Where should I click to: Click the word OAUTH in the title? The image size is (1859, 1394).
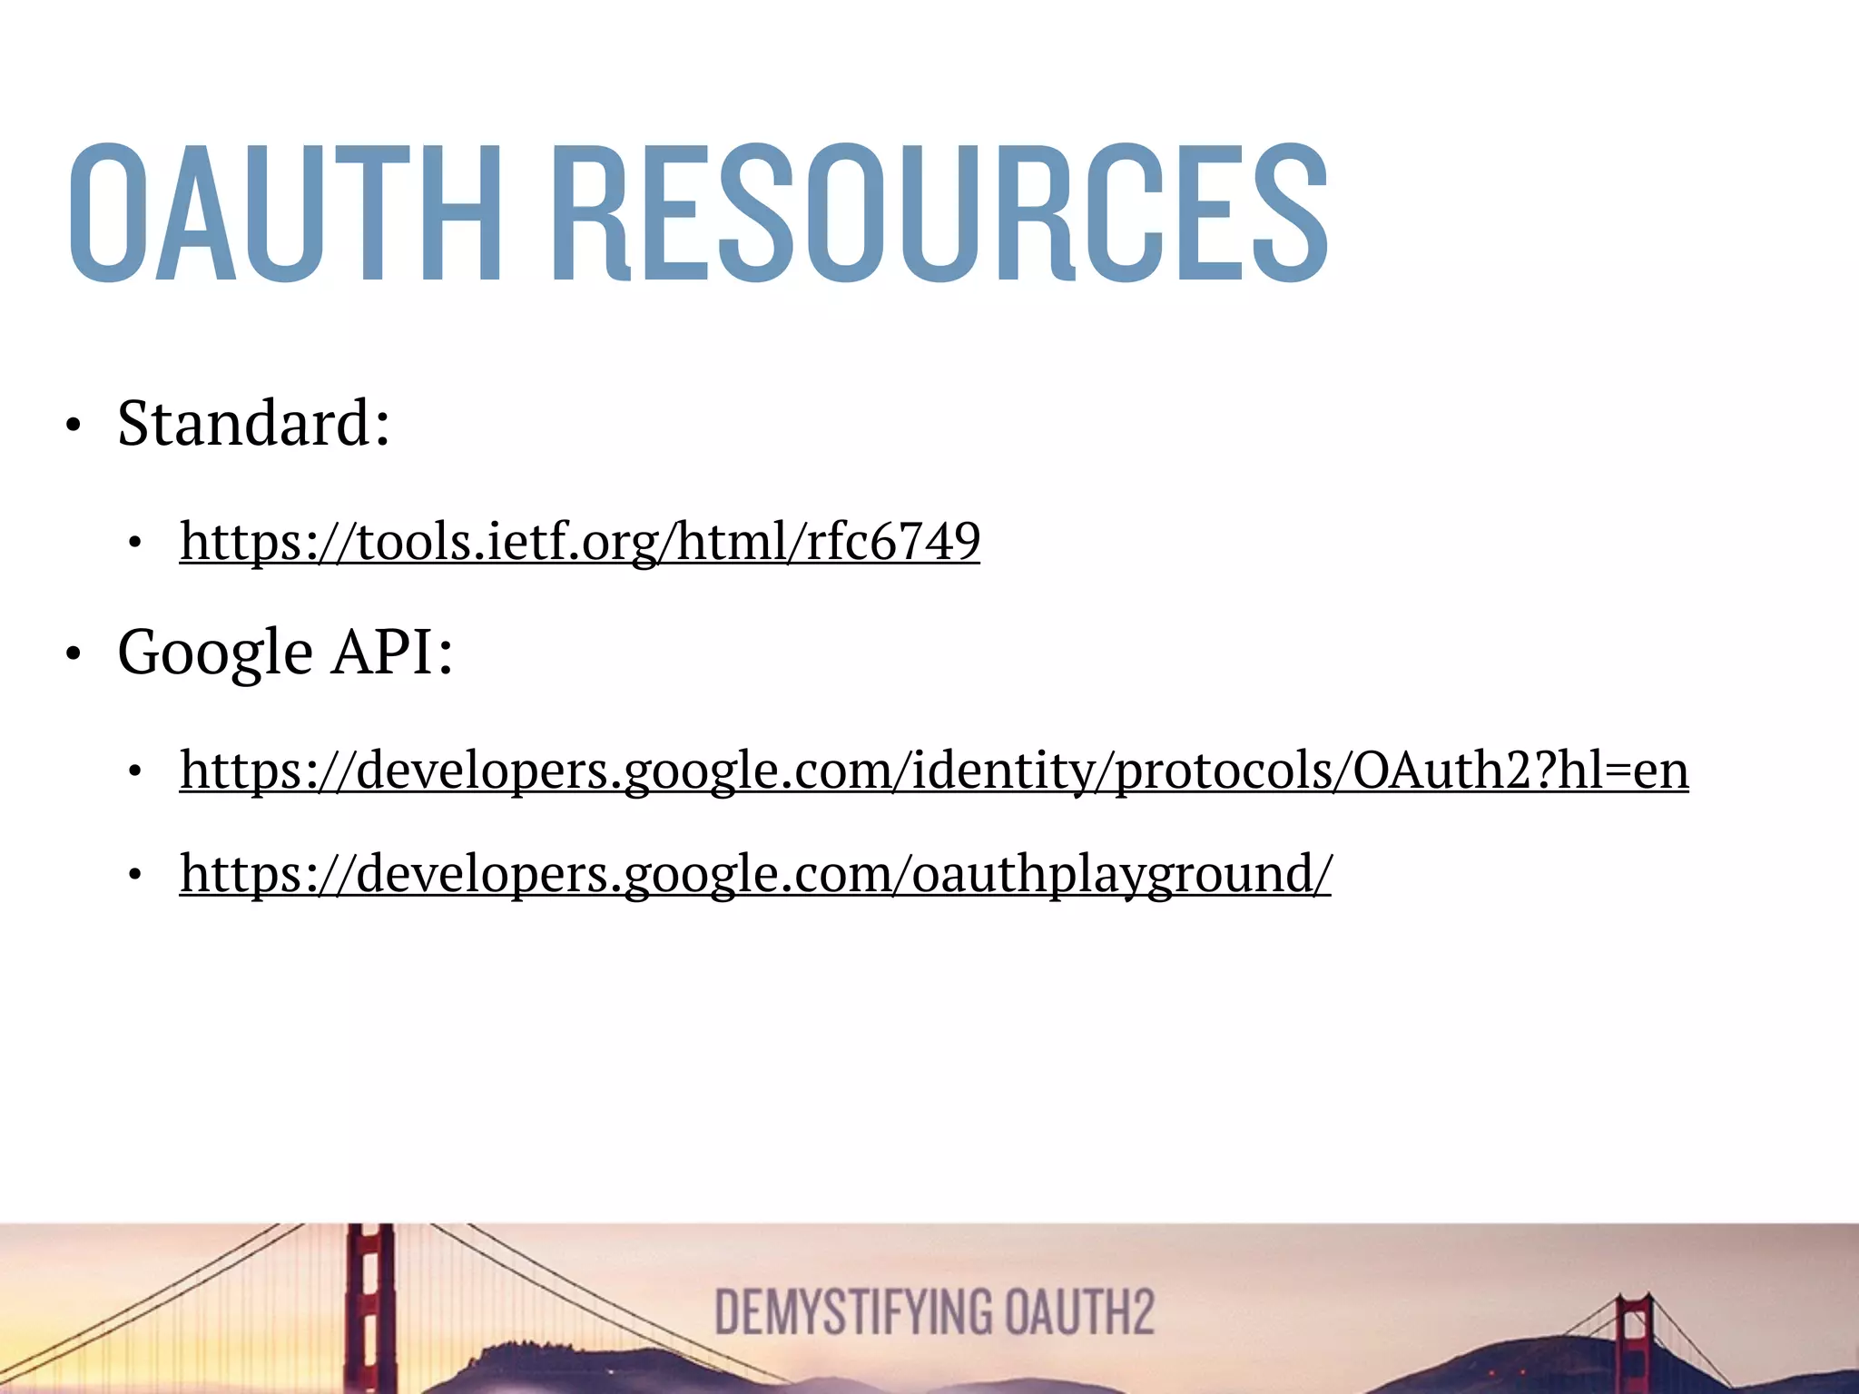tap(285, 213)
